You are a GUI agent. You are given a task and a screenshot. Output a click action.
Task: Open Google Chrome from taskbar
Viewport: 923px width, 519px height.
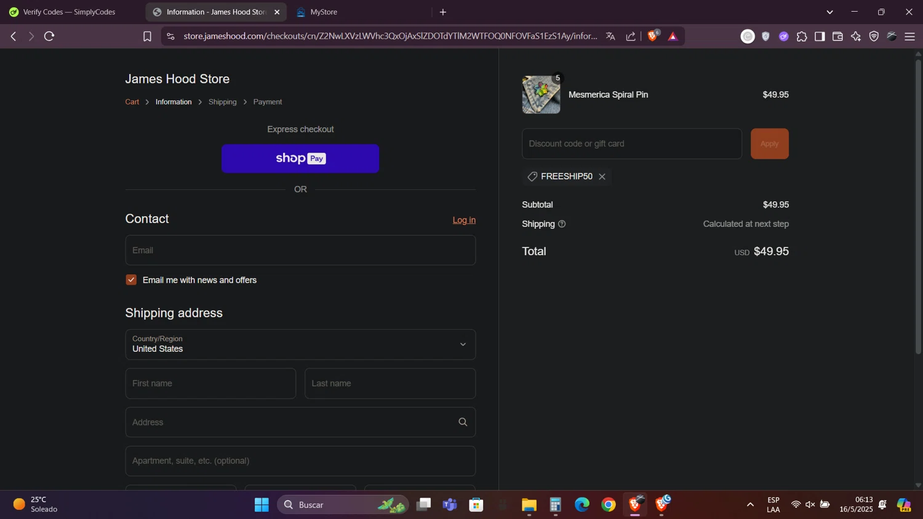[x=609, y=505]
